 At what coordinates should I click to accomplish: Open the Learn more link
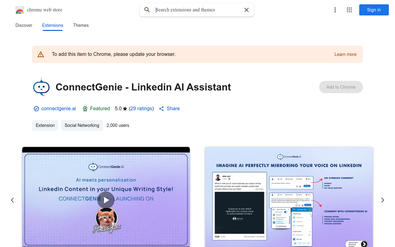[x=345, y=54]
